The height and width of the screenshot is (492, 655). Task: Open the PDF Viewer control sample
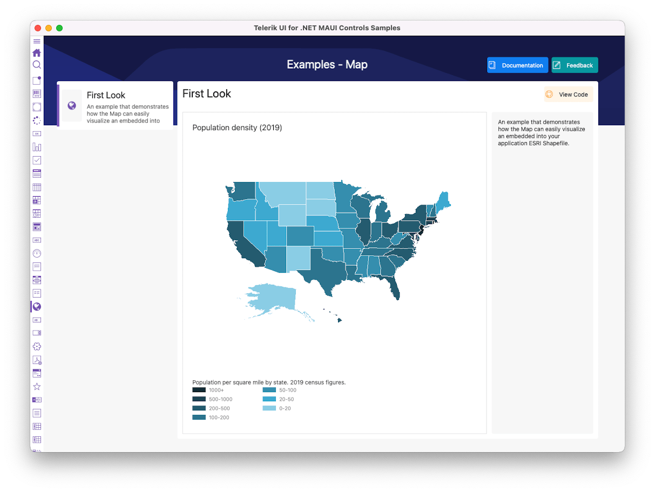click(37, 359)
